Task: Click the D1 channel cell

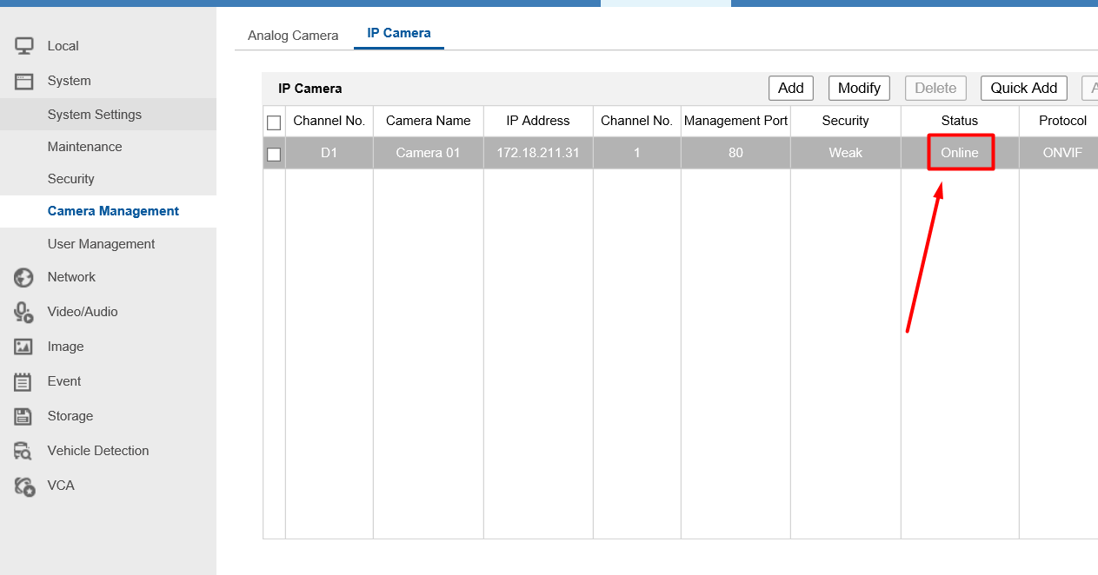Action: point(329,153)
